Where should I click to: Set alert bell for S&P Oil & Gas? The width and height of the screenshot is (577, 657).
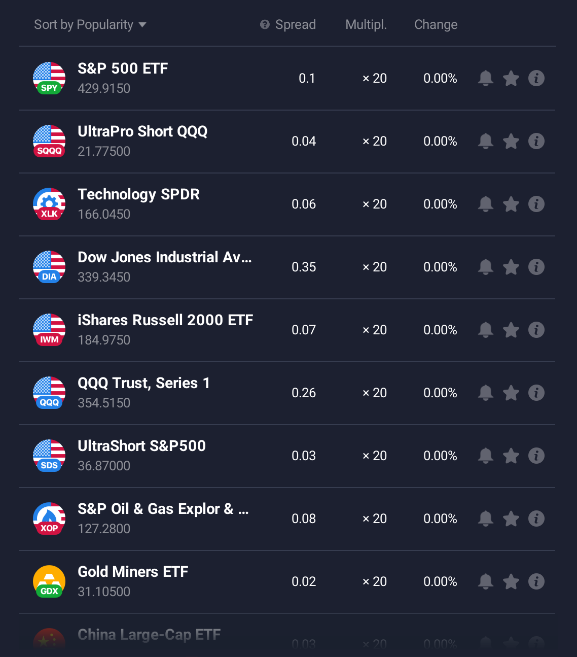[x=485, y=518]
